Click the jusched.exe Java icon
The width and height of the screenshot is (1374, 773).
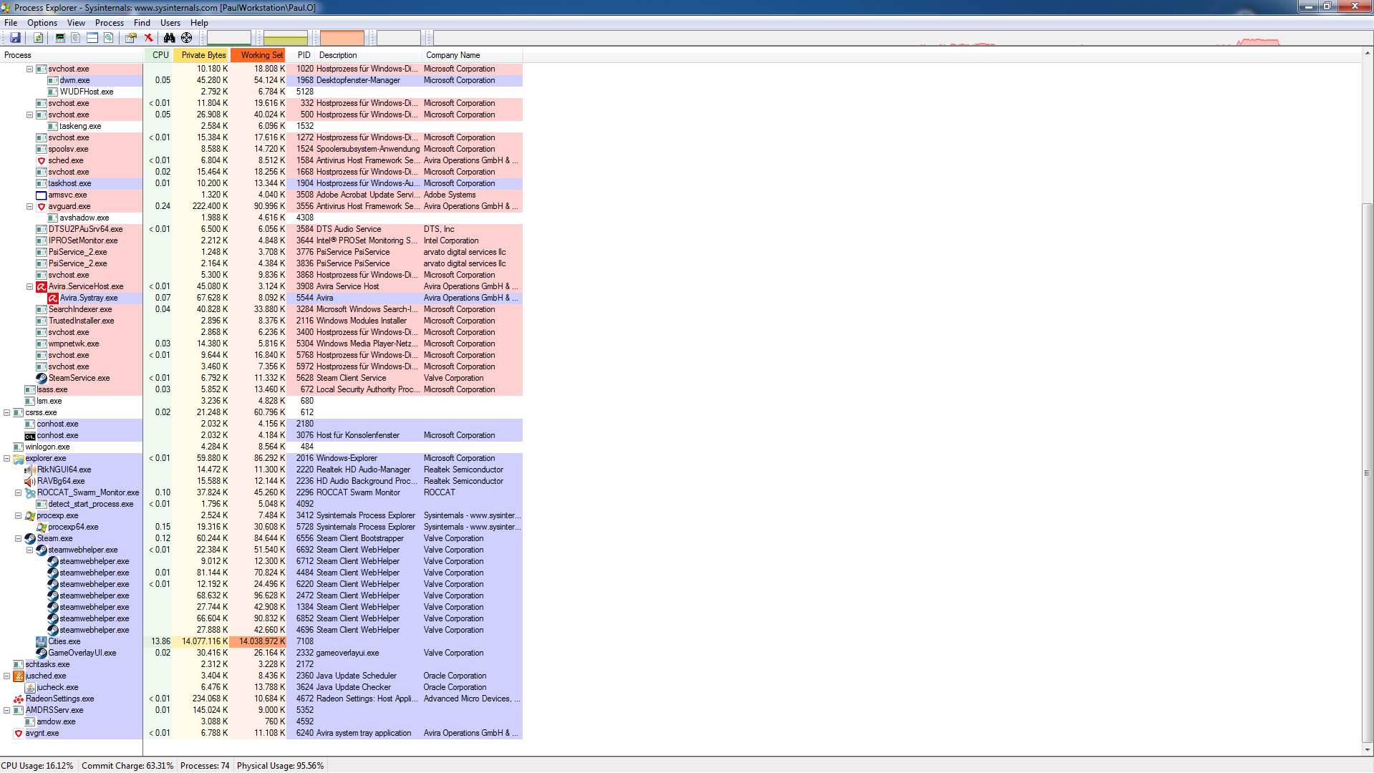click(x=19, y=676)
